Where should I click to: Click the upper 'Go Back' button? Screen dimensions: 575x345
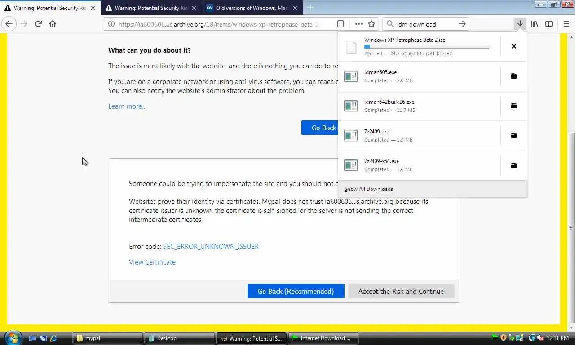click(x=320, y=128)
